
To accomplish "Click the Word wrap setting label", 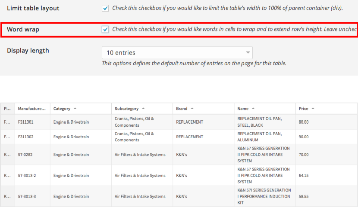I will coord(23,30).
